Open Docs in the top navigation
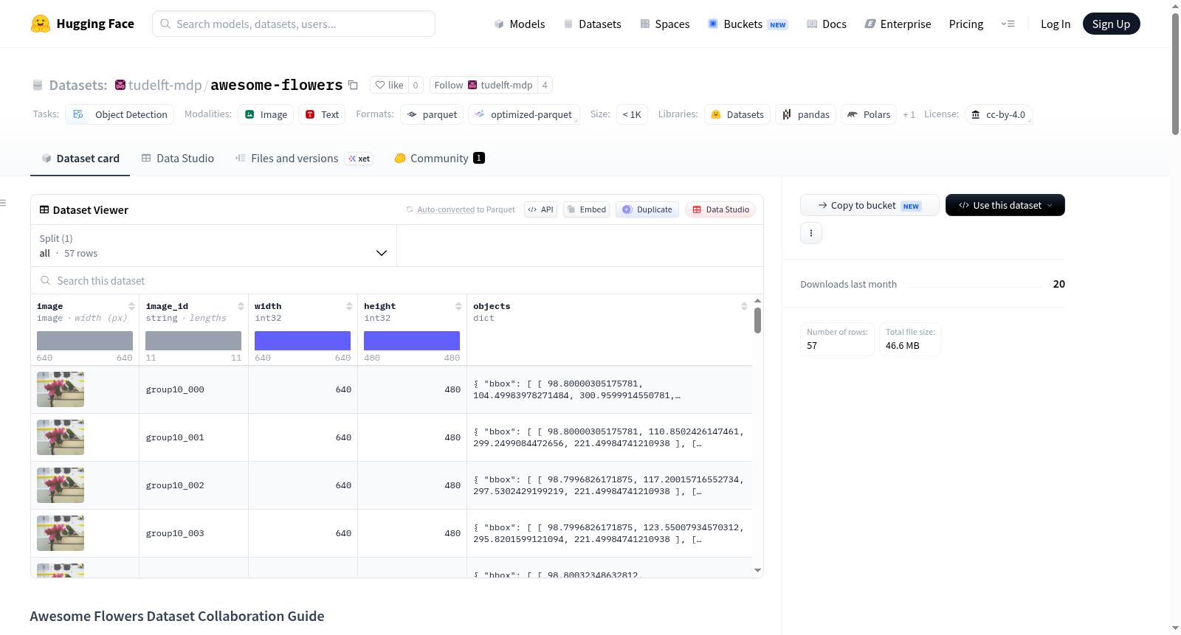 [x=827, y=24]
